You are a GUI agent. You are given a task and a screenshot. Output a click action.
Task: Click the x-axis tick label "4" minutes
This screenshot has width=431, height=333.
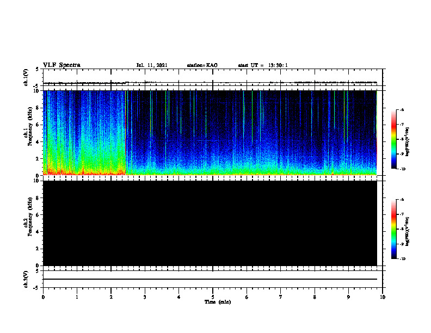pos(179,297)
